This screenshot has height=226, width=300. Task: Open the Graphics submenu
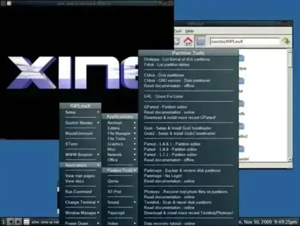coord(120,144)
